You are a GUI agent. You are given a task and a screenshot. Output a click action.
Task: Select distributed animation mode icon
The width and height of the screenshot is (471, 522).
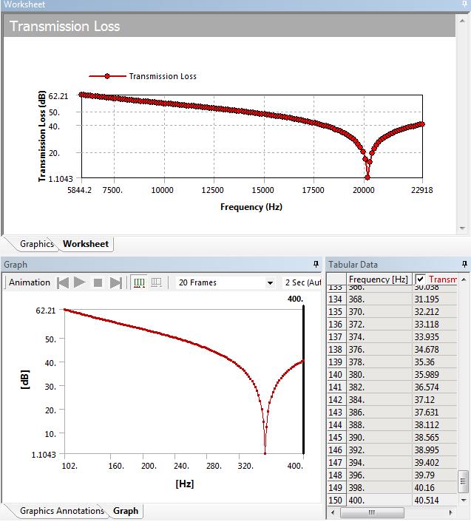click(139, 282)
